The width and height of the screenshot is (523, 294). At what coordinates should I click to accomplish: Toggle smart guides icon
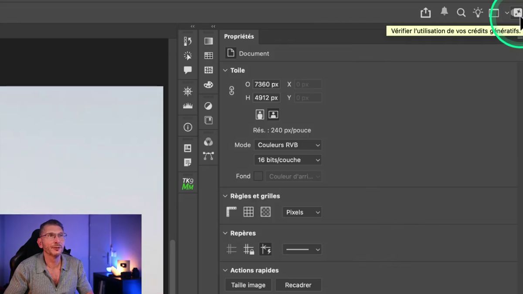tap(265, 249)
